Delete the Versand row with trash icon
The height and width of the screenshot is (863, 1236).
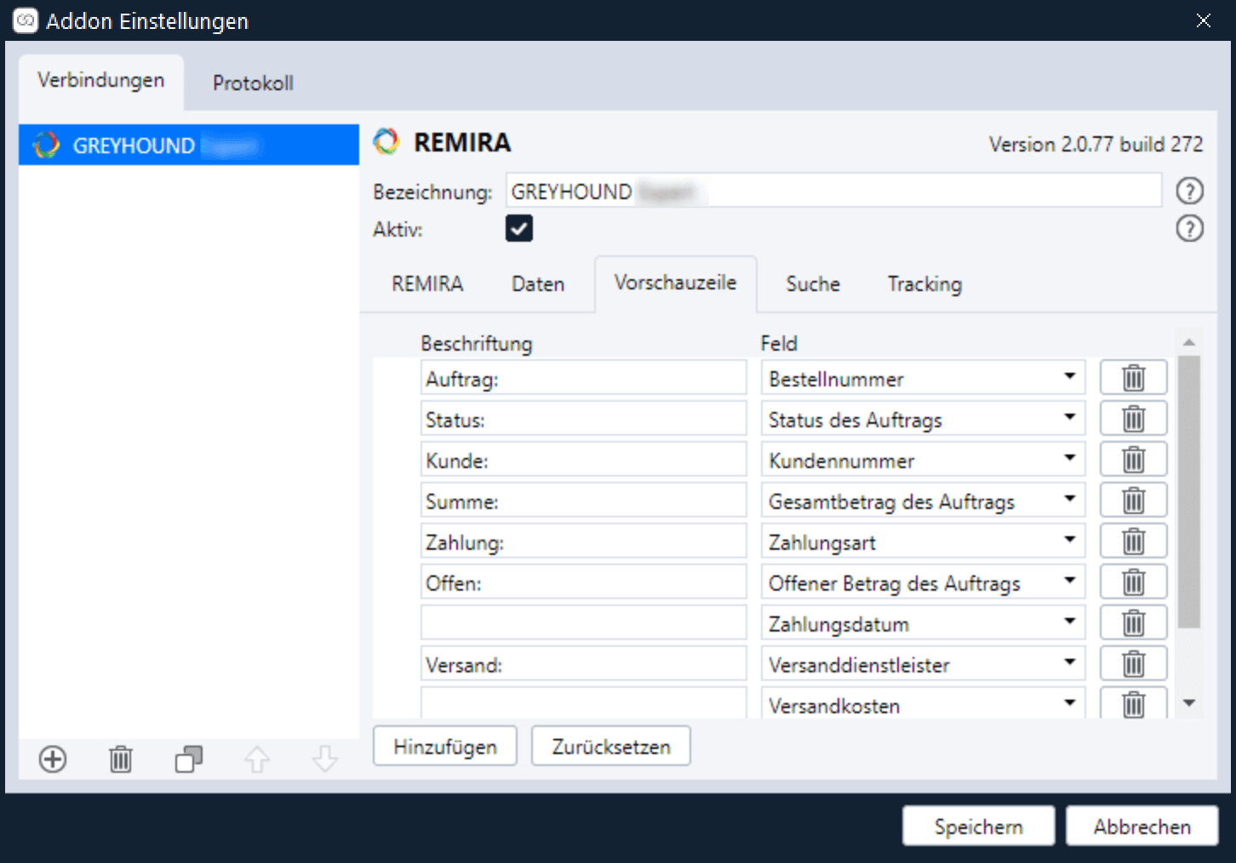tap(1133, 663)
